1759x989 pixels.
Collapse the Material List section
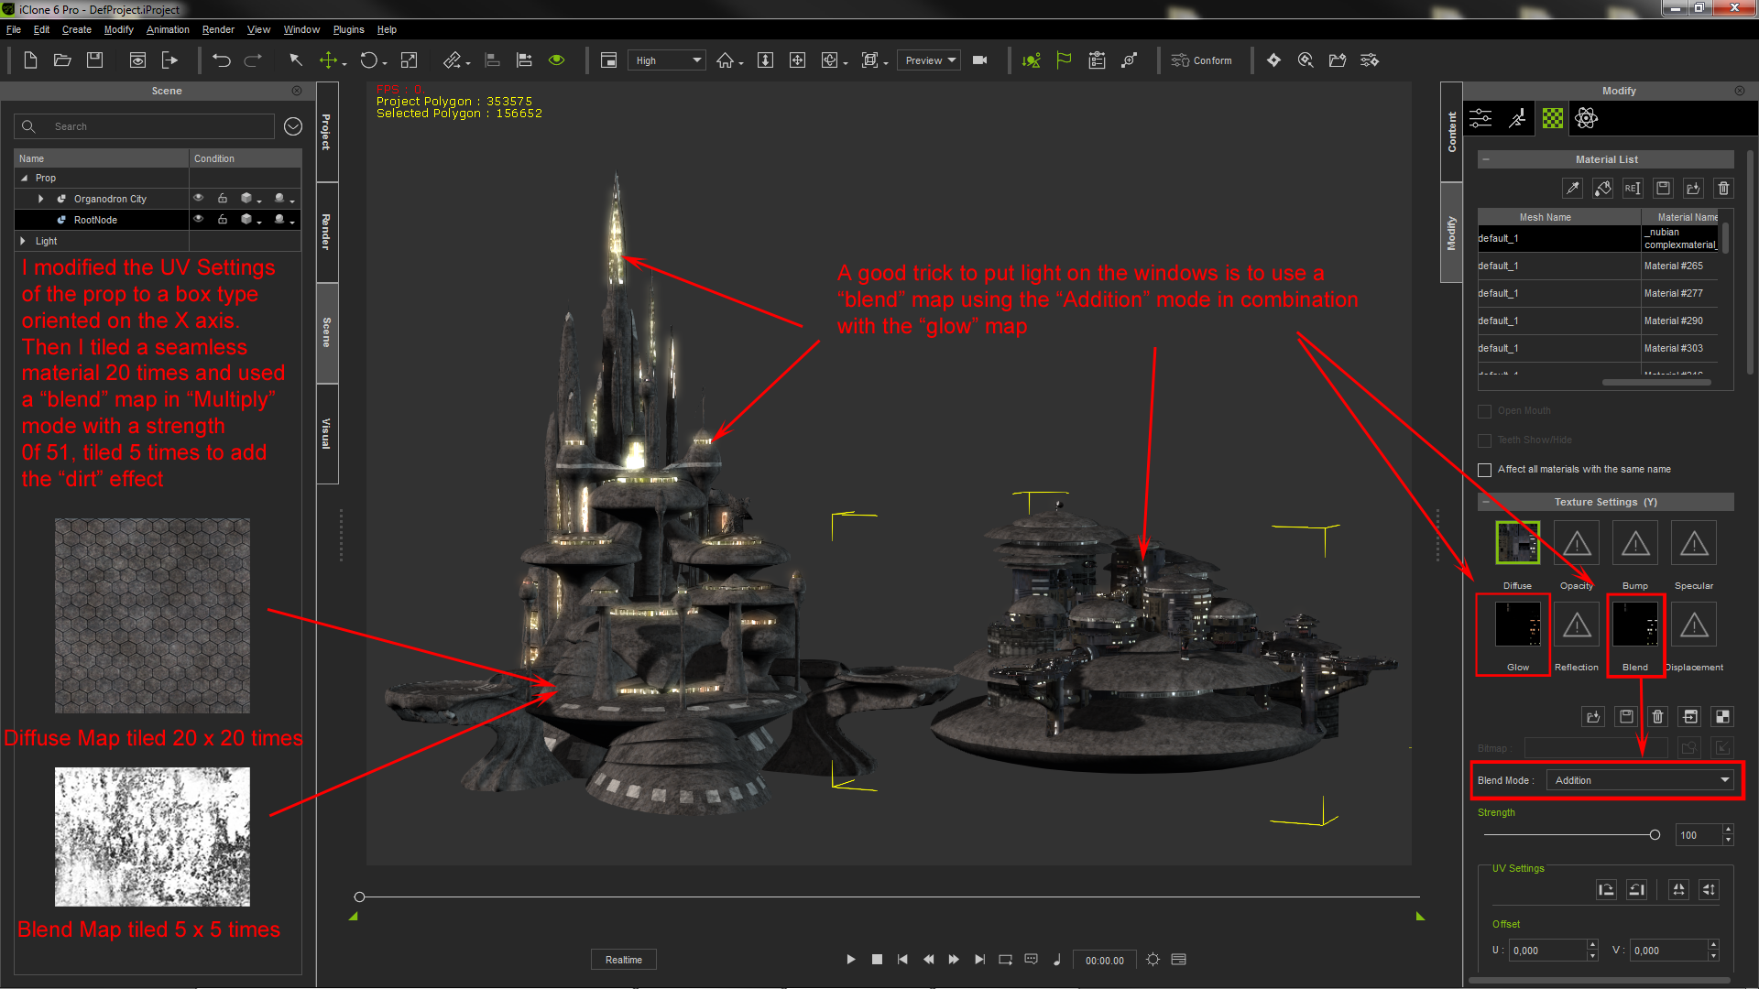[x=1486, y=159]
